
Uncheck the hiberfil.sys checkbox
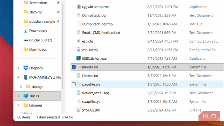74,67
